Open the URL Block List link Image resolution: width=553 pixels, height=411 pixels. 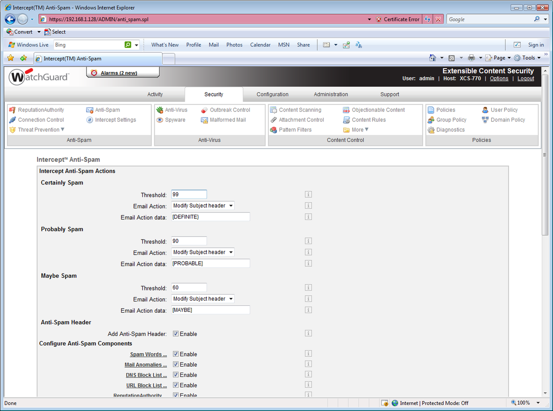point(146,386)
